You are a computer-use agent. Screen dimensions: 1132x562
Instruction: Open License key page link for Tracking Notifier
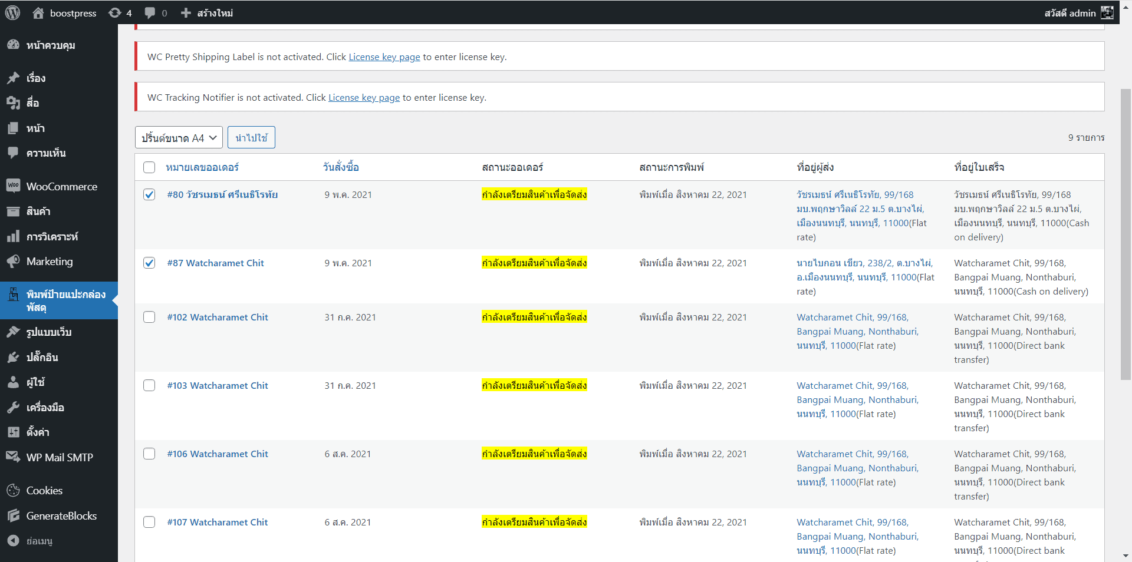click(x=364, y=98)
